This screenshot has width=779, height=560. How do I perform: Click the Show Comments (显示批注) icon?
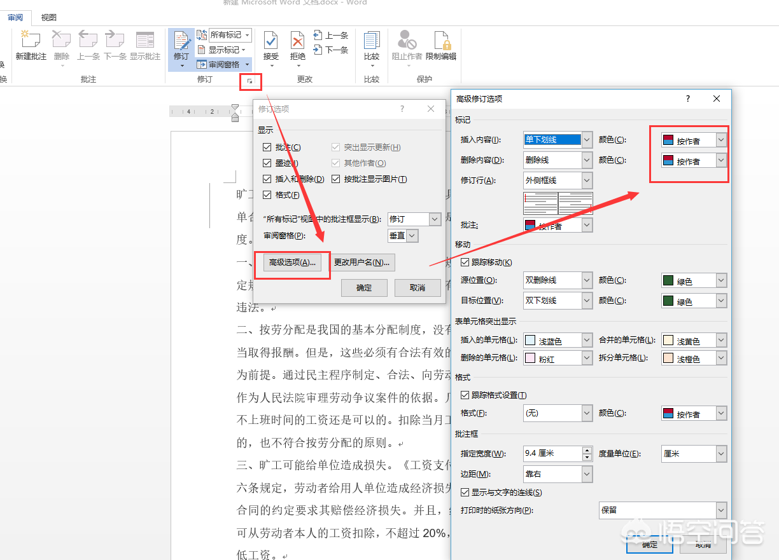[145, 44]
